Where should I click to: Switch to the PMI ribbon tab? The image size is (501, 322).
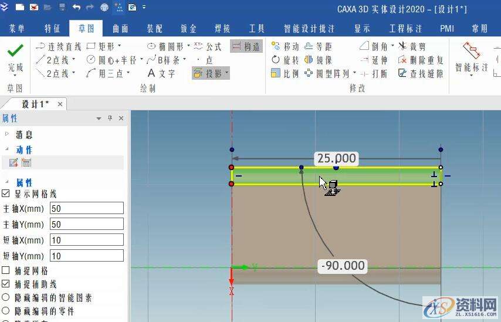446,29
